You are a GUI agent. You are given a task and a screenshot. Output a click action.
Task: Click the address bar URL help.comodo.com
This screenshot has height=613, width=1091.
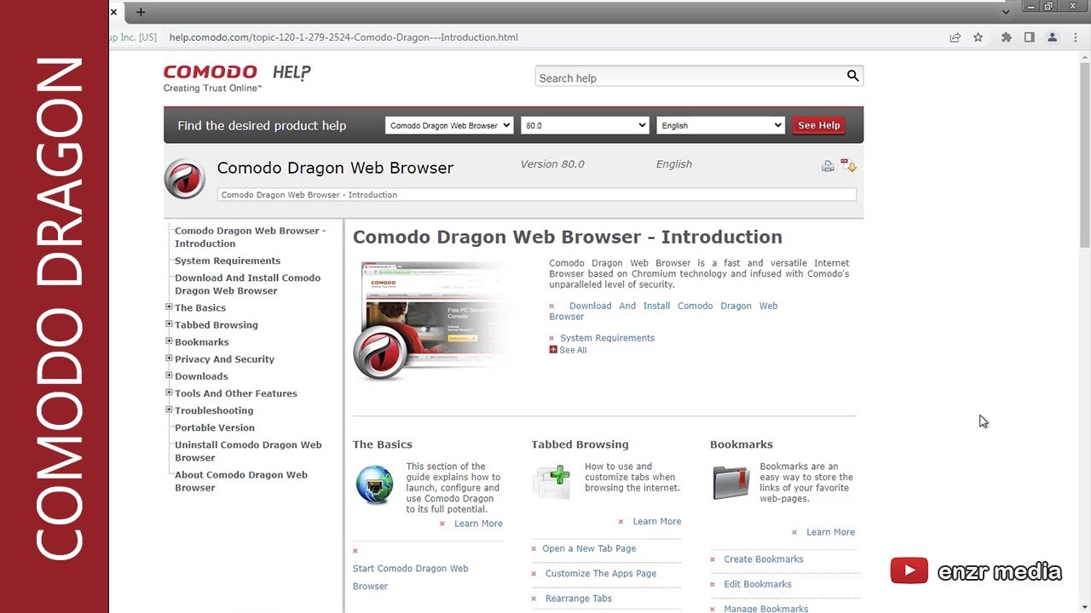click(343, 37)
